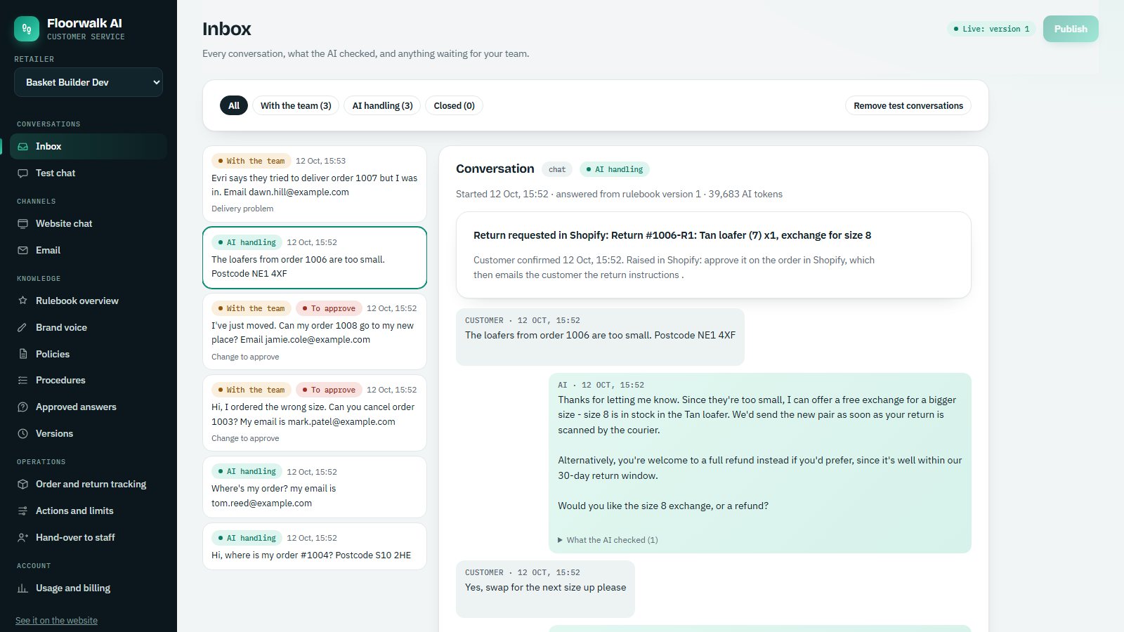
Task: Go to Hand-over to staff page
Action: [x=89, y=537]
